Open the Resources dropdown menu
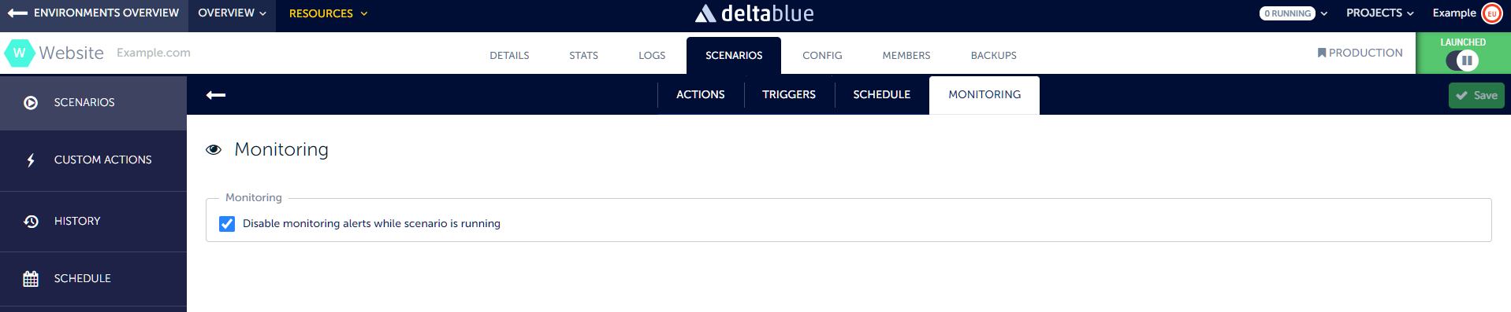This screenshot has width=1511, height=312. 328,13
